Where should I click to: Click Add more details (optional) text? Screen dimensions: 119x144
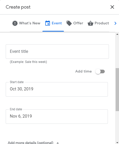coord(31,143)
